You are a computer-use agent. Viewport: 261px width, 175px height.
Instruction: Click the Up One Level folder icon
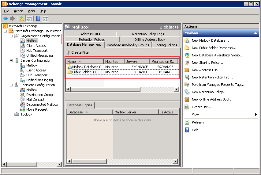click(x=22, y=18)
